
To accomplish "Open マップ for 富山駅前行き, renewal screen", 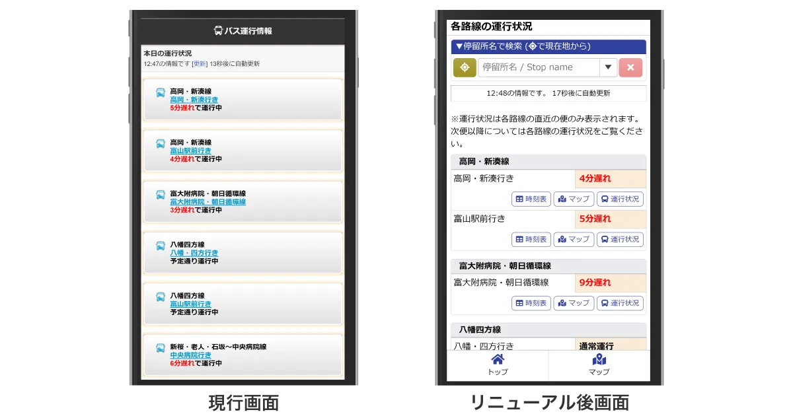I will (x=574, y=239).
